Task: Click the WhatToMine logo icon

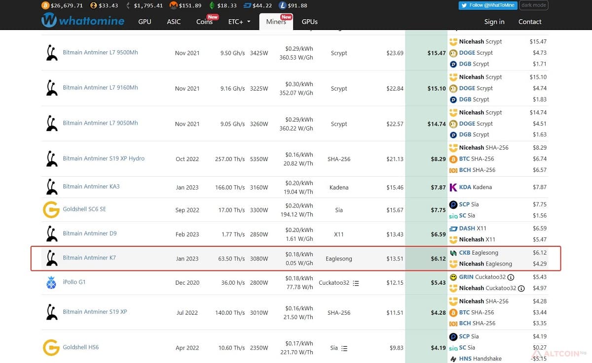Action: [x=49, y=20]
